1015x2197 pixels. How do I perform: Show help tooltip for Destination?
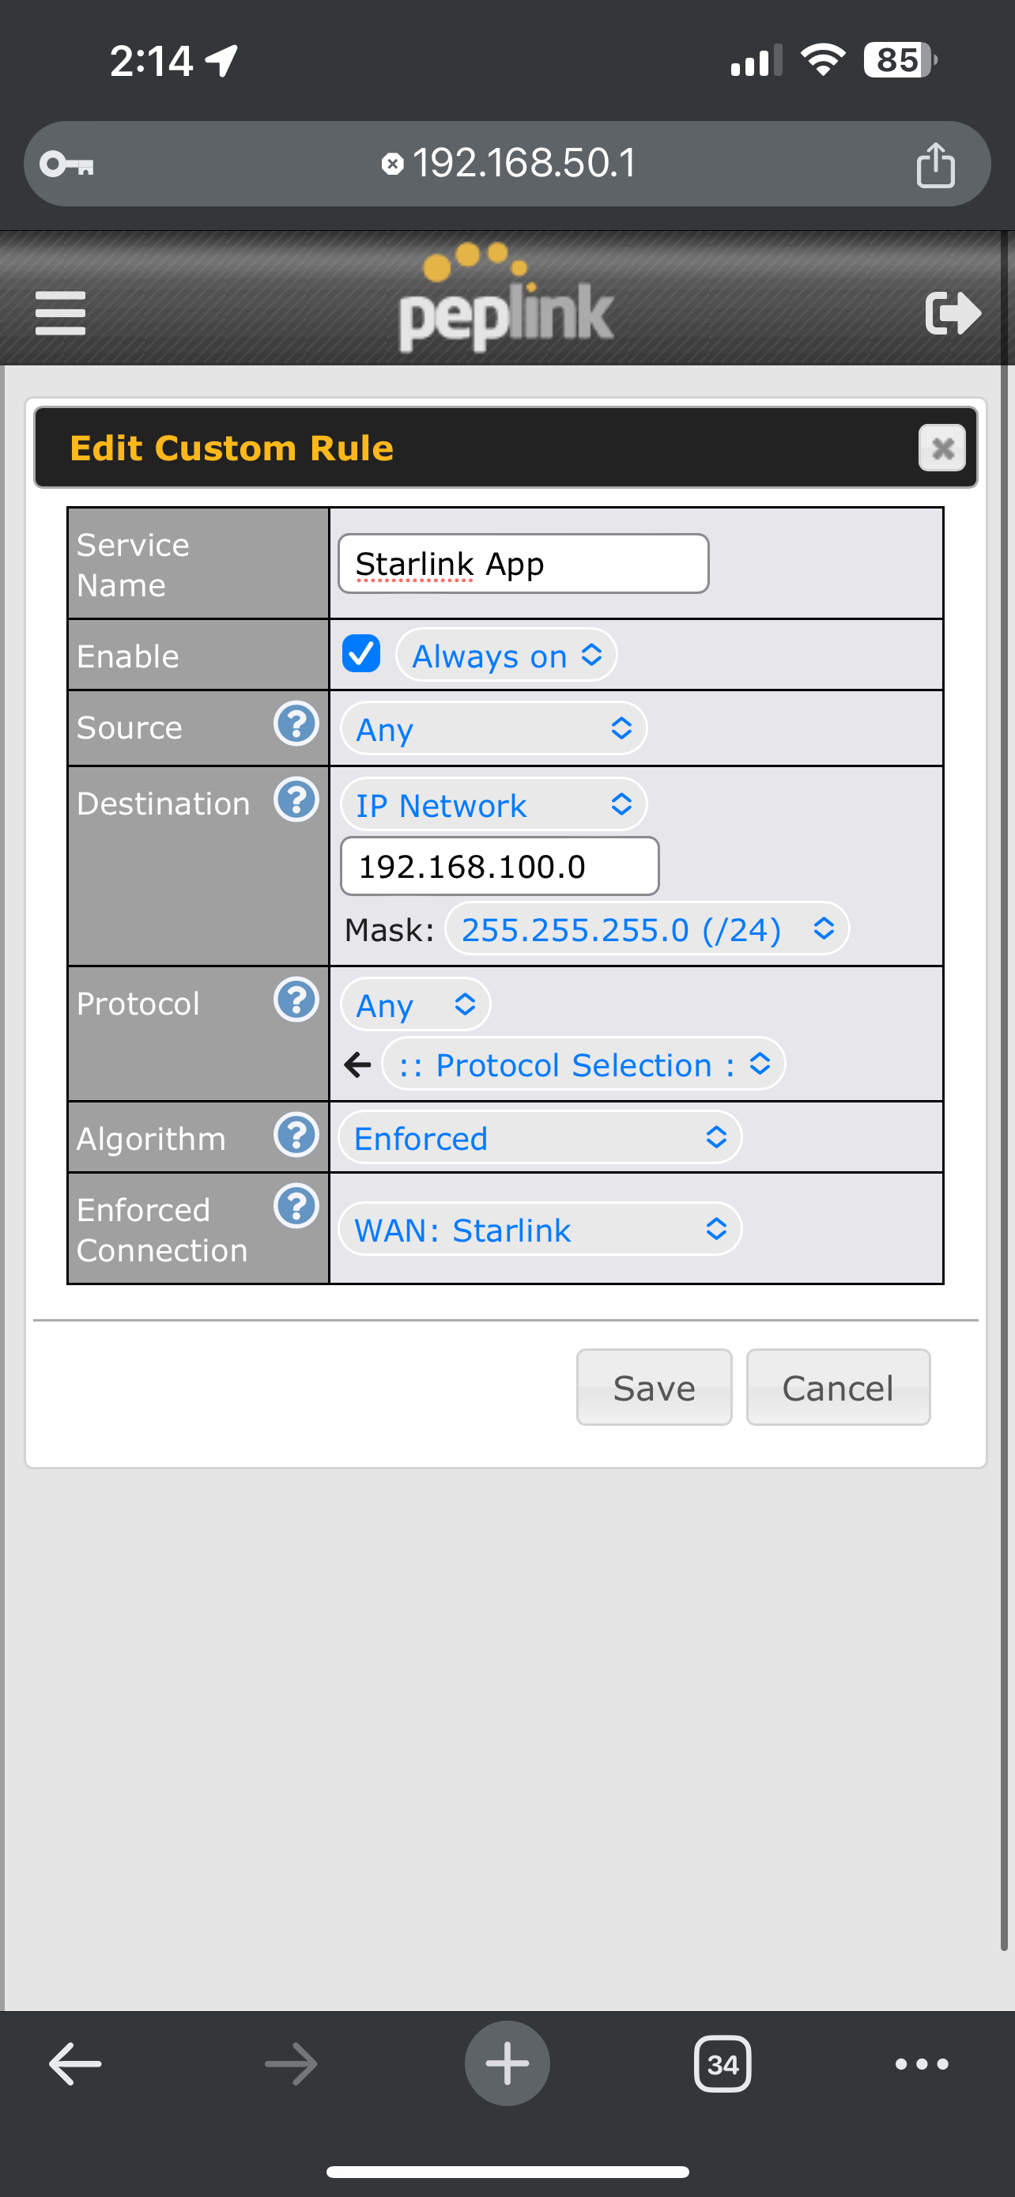click(296, 801)
